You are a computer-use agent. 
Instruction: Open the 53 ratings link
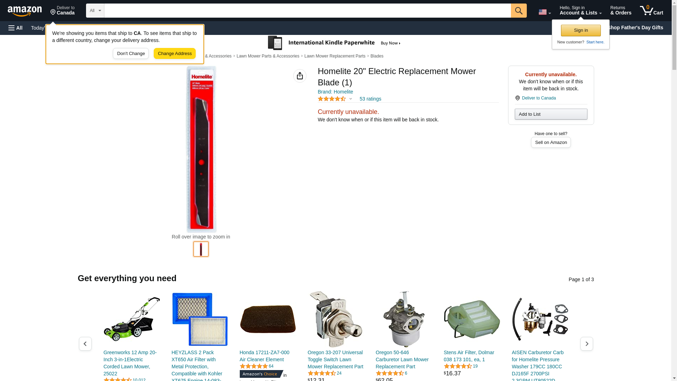pos(370,99)
